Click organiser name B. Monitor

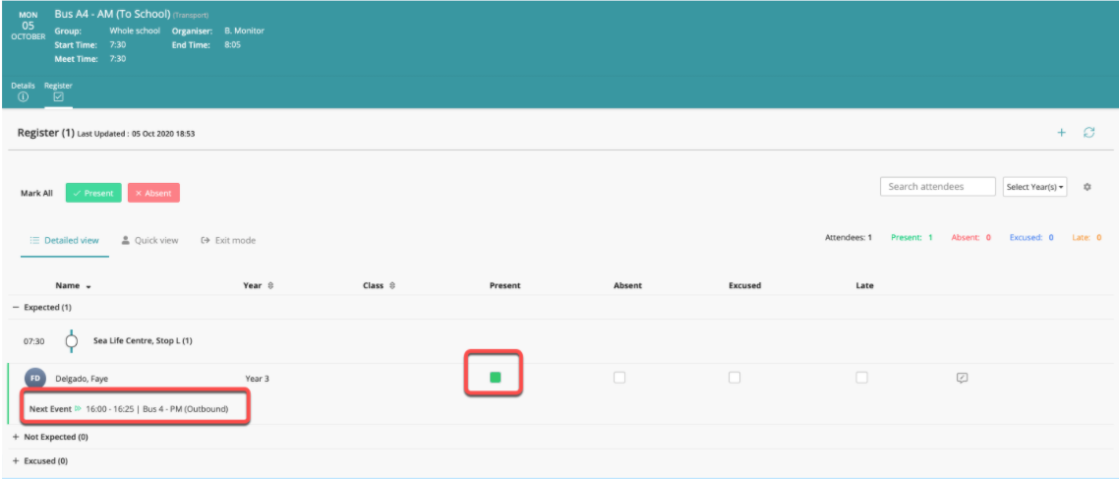pyautogui.click(x=244, y=30)
